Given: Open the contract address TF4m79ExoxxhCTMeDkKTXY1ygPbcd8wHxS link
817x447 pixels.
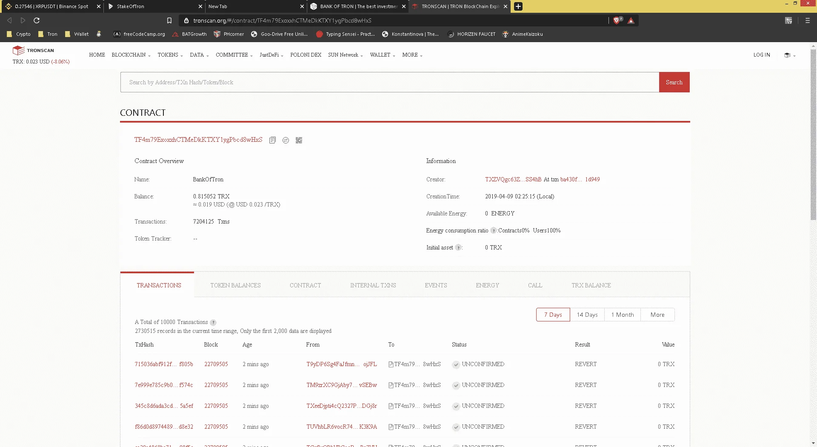Looking at the screenshot, I should tap(198, 140).
